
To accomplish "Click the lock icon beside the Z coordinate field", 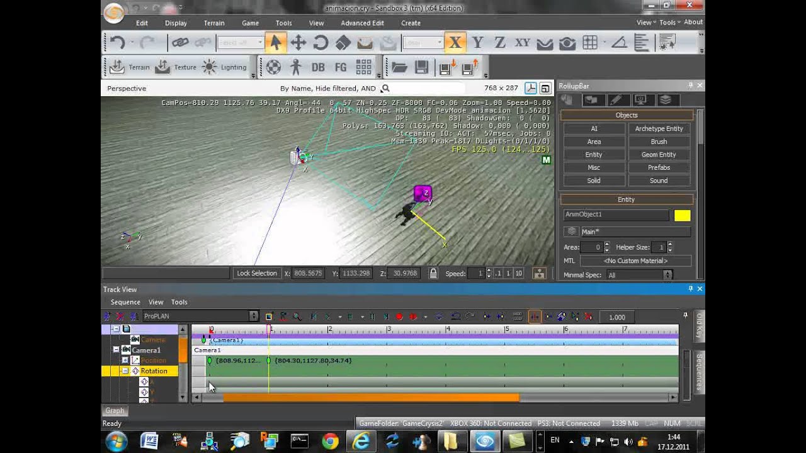I will [433, 274].
